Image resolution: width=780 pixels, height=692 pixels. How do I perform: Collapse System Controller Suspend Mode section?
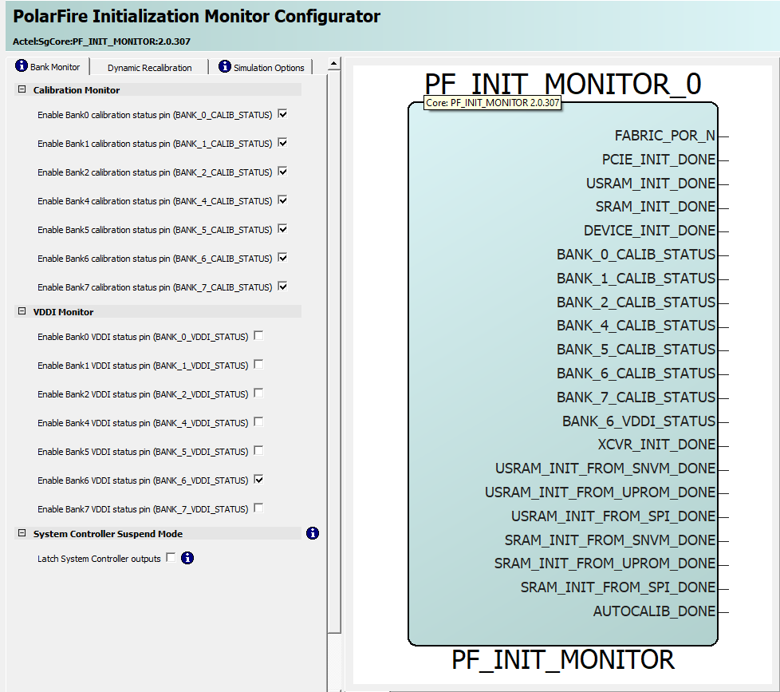click(x=22, y=534)
